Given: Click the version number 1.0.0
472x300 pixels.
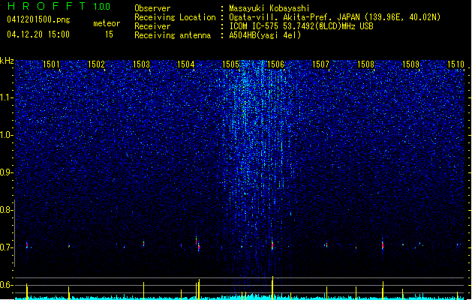Looking at the screenshot, I should 102,7.
